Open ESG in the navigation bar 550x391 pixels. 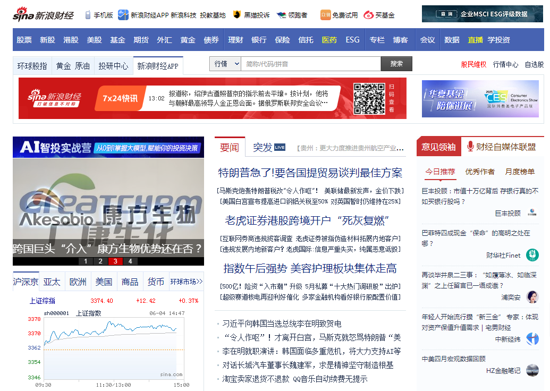(x=352, y=40)
